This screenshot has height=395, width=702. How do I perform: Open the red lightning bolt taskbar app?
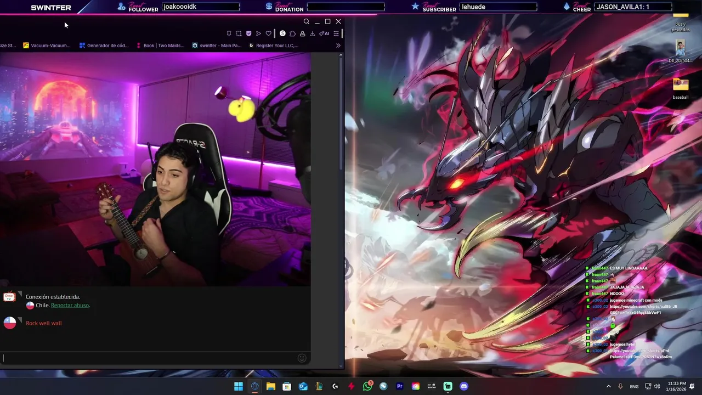(x=351, y=386)
